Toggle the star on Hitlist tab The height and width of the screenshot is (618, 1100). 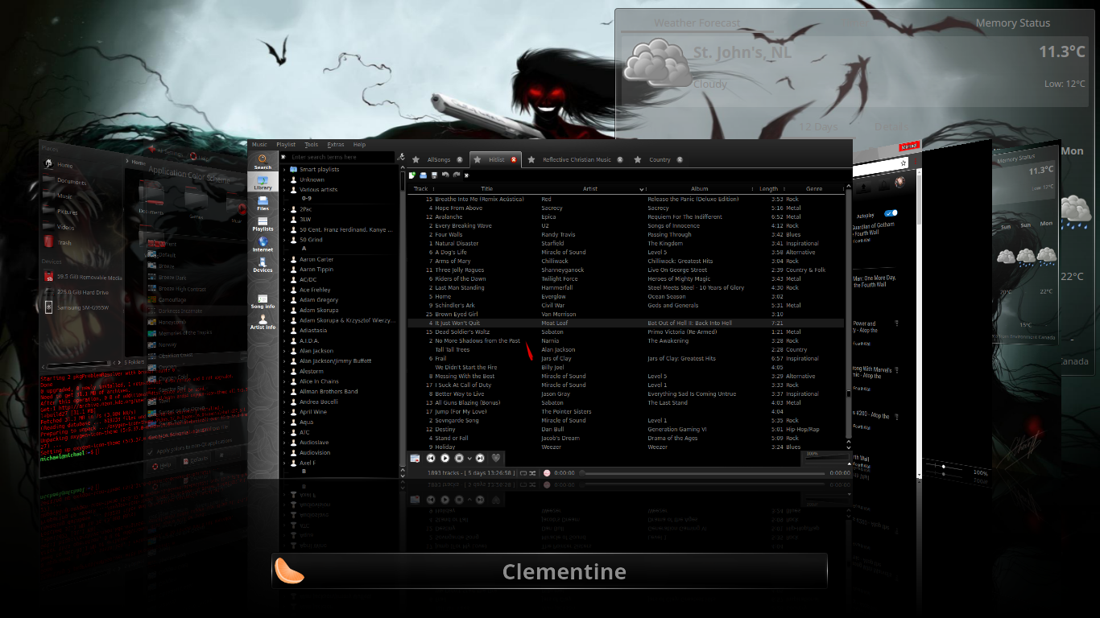(478, 159)
